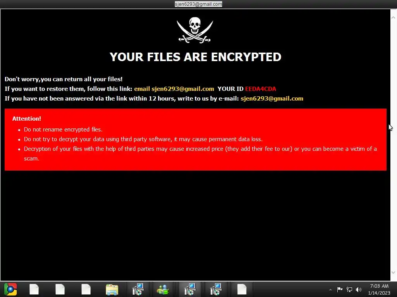397x297 pixels.
Task: Click the scrollbar down arrow
Action: [393, 272]
